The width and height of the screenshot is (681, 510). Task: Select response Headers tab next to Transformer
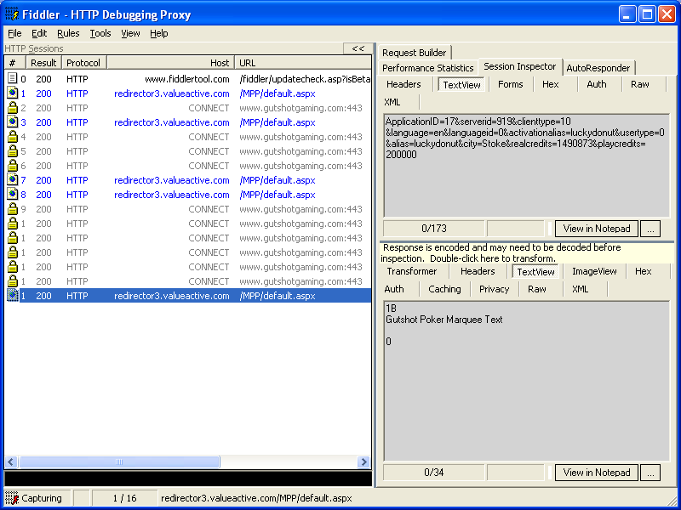[x=478, y=271]
